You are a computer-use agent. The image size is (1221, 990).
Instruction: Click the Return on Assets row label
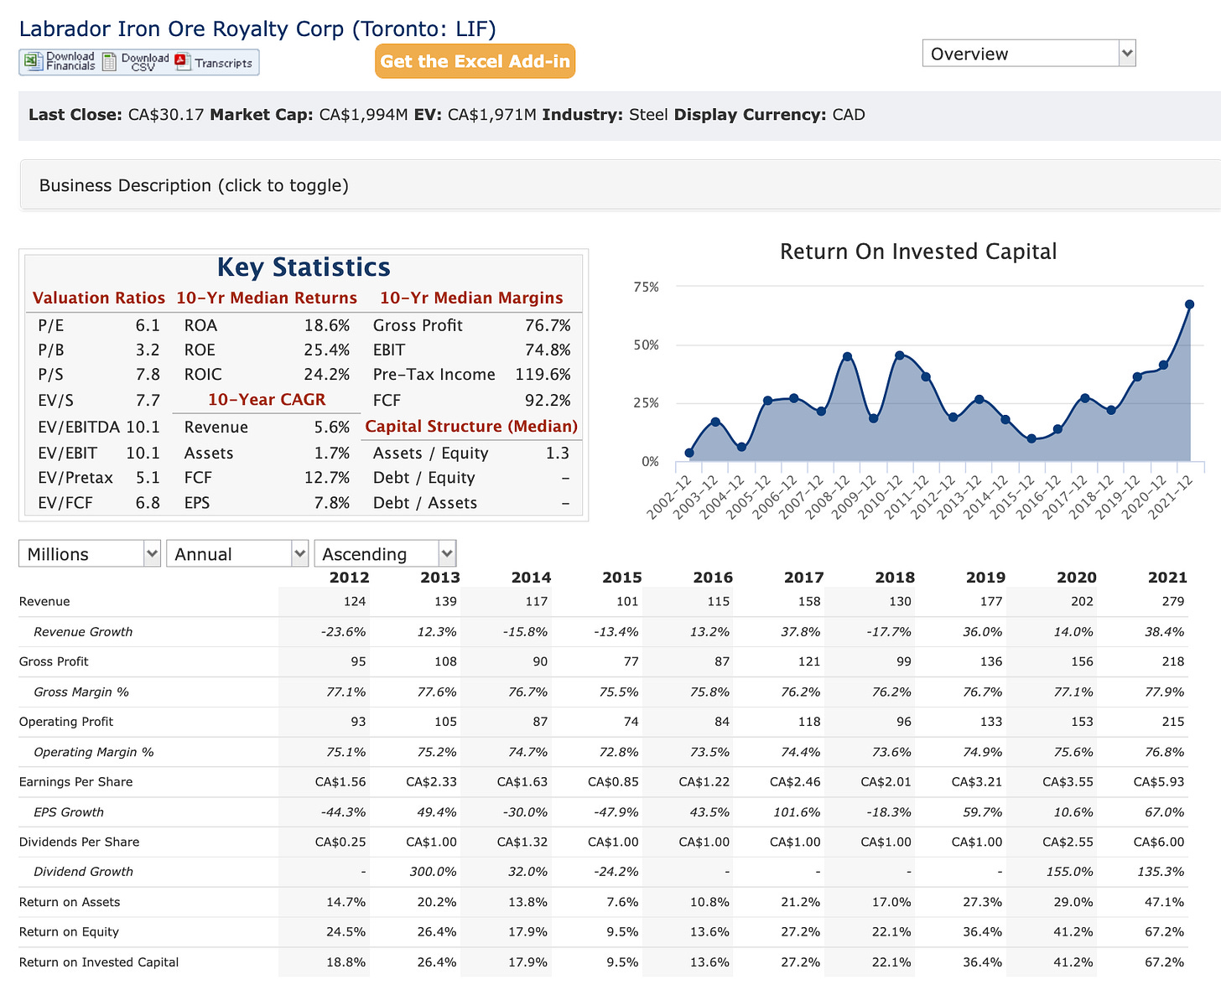70,902
